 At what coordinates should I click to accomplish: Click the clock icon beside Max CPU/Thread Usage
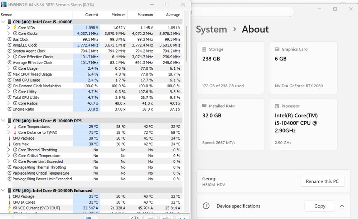coord(9,74)
